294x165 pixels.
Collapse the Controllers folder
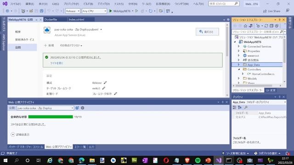[x=239, y=69]
